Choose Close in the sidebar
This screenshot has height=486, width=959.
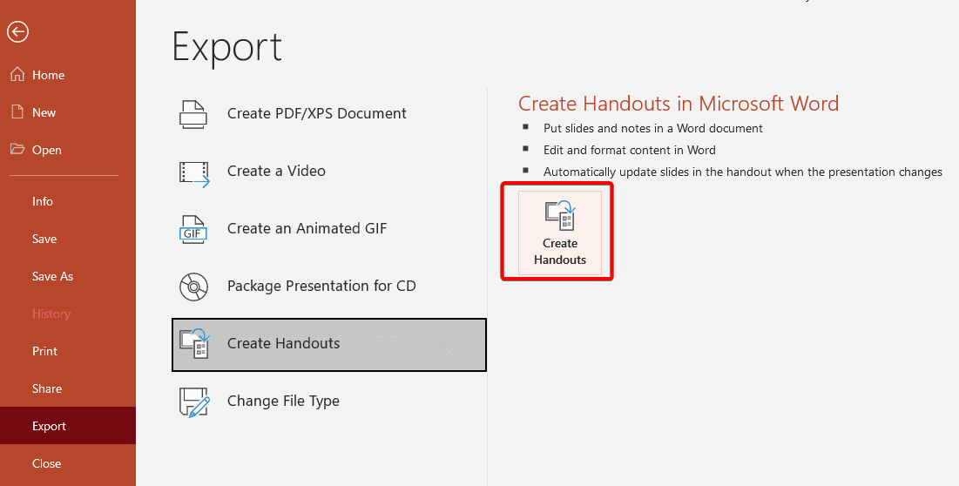click(46, 463)
